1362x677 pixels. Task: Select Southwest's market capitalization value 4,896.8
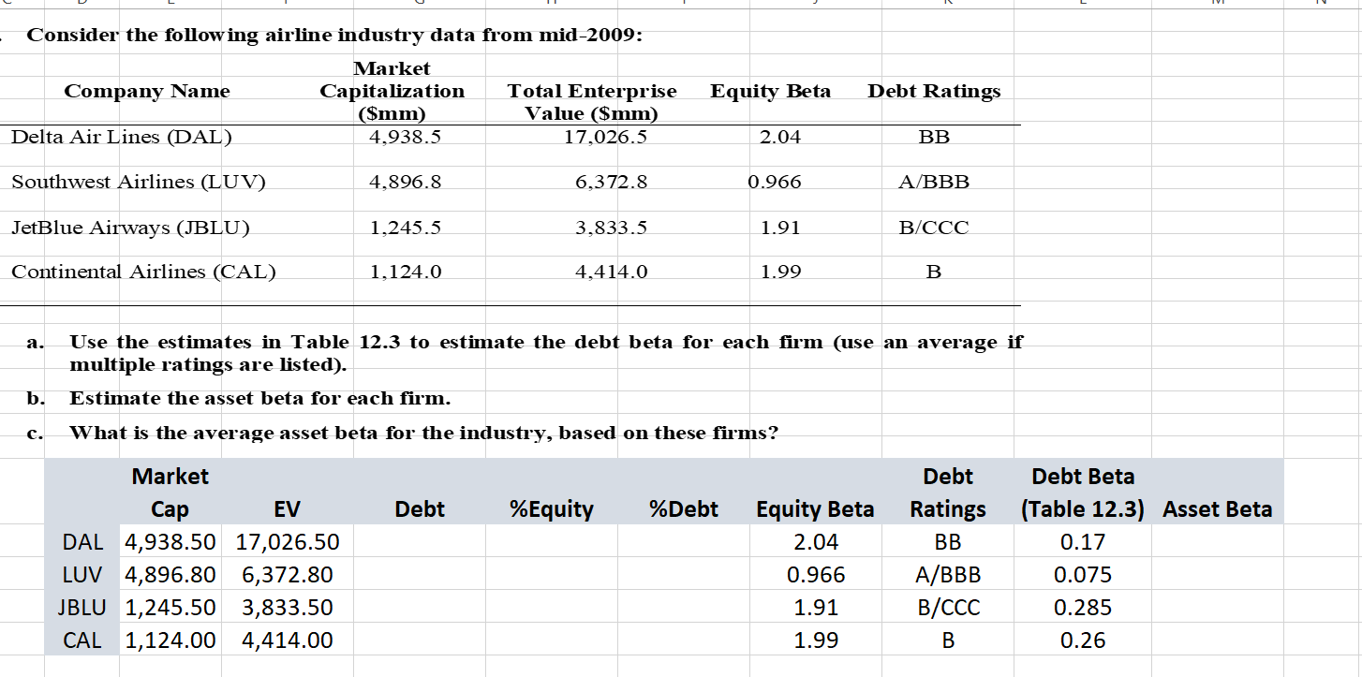point(406,182)
